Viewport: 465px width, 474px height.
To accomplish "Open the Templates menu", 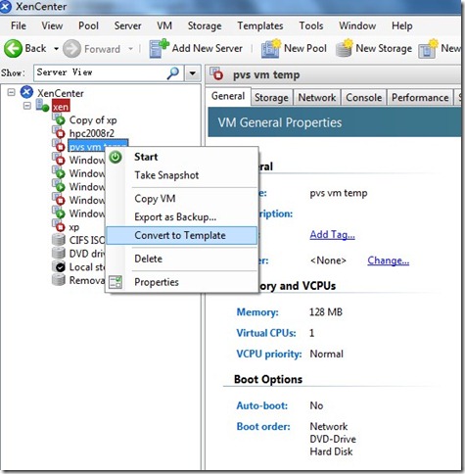I will point(260,25).
